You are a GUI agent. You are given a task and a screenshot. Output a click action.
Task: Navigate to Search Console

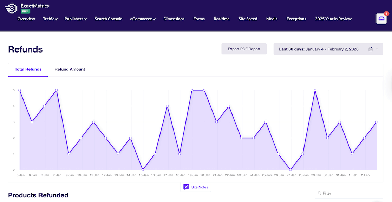108,19
